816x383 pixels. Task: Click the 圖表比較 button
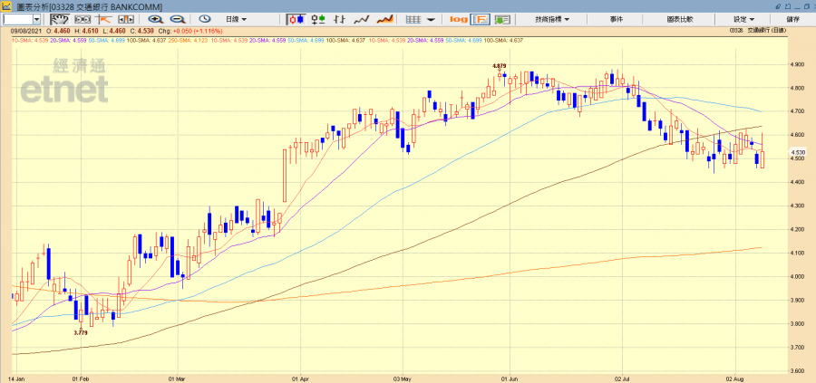coord(680,19)
